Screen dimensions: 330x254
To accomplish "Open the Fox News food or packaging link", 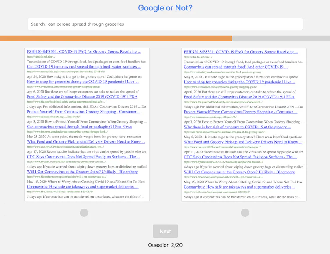I will click(x=79, y=127).
